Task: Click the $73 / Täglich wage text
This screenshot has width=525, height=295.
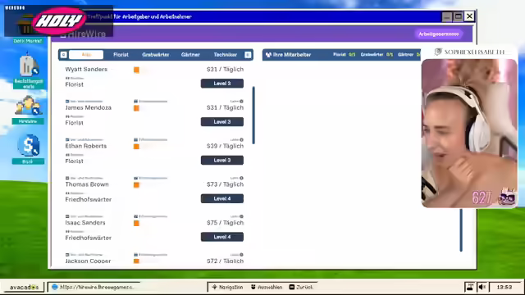Action: pos(225,184)
